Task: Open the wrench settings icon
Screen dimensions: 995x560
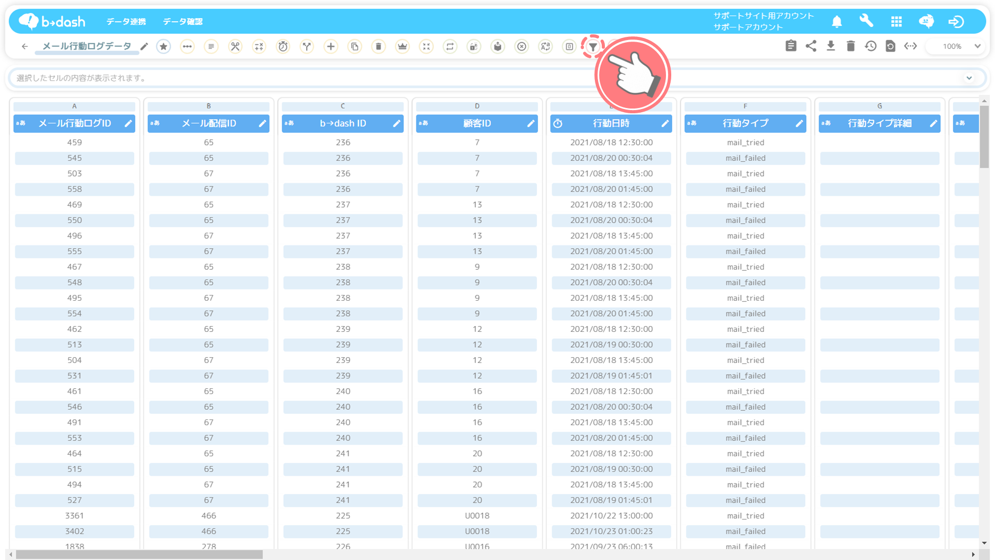Action: tap(867, 22)
